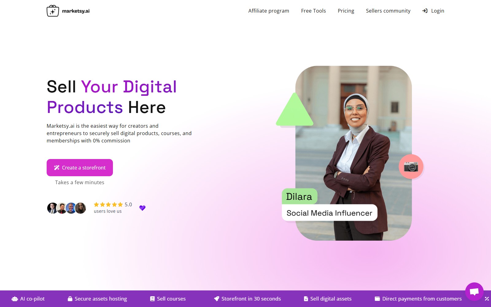This screenshot has height=307, width=491.
Task: Go to the Pricing page
Action: pyautogui.click(x=346, y=11)
